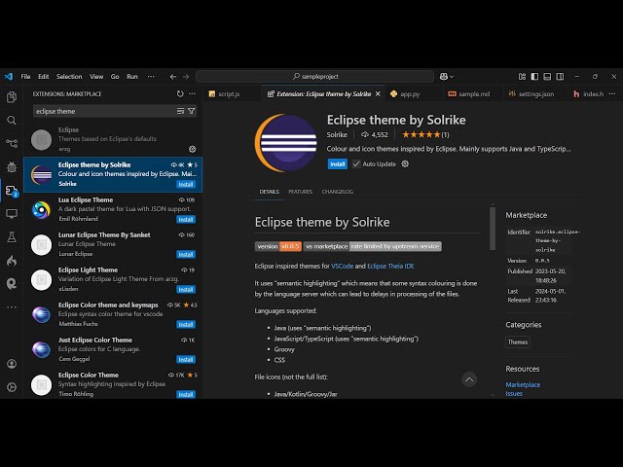Open the Explorer view in activity bar
The height and width of the screenshot is (467, 623).
click(12, 97)
